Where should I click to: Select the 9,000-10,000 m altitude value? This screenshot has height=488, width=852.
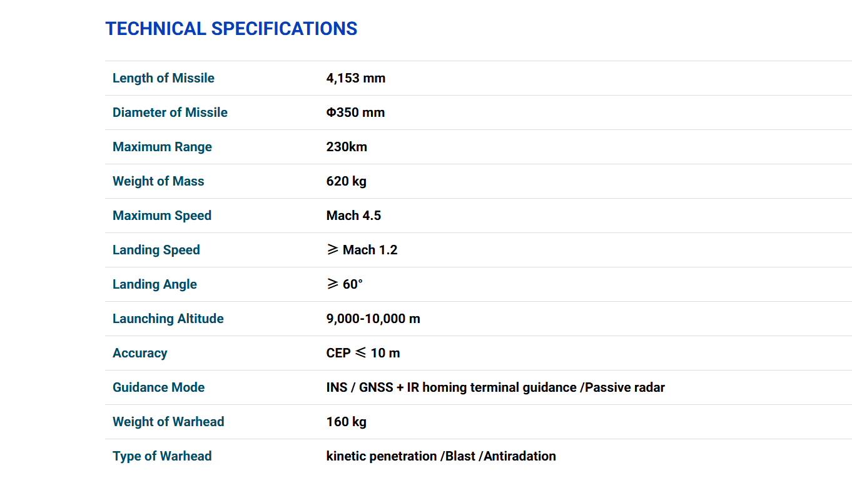click(373, 319)
